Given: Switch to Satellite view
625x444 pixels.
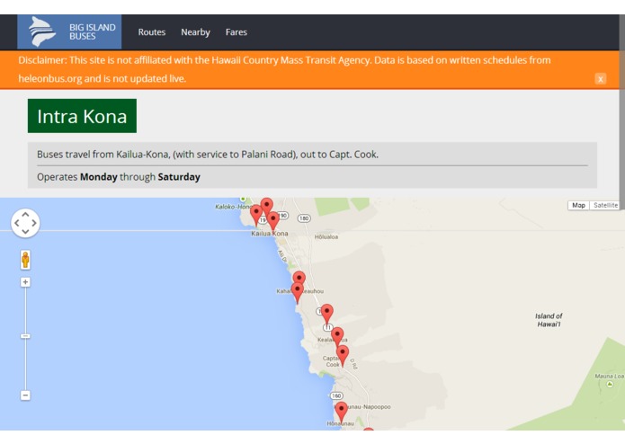Looking at the screenshot, I should tap(605, 205).
